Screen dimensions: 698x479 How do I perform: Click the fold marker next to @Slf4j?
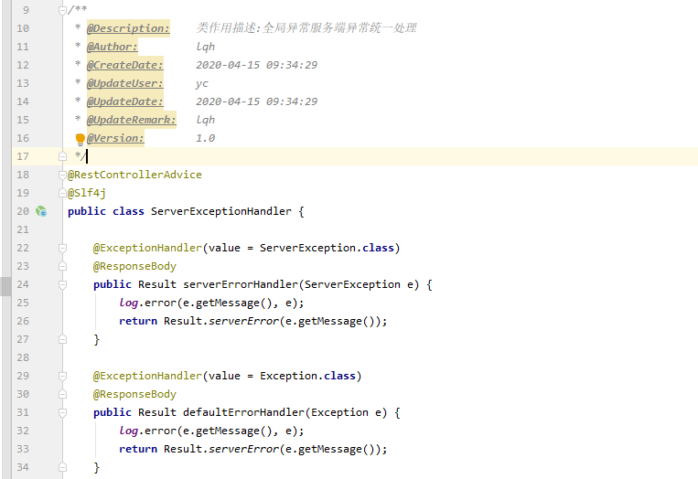pos(62,193)
